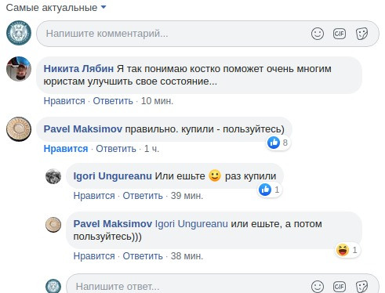Screen dimensions: 385x293
Task: Like Никита Лябин's comment
Action: pyautogui.click(x=64, y=101)
